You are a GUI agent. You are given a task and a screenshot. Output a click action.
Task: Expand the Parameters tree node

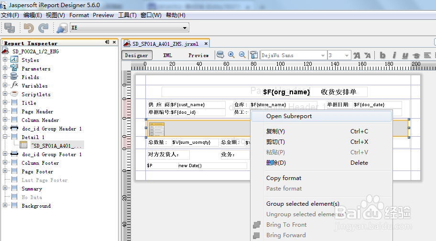(5, 68)
